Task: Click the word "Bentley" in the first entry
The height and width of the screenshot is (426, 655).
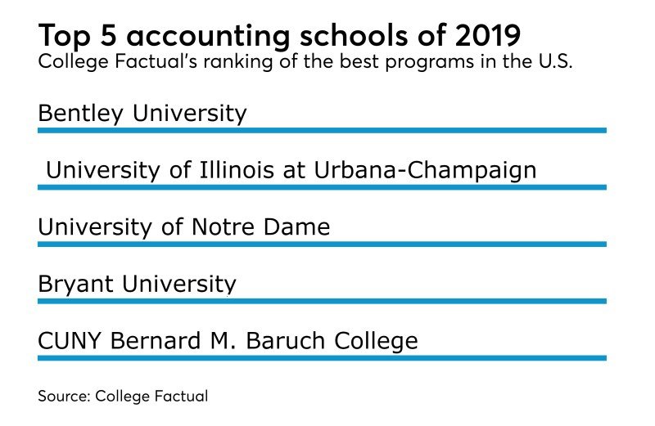Action: tap(76, 113)
